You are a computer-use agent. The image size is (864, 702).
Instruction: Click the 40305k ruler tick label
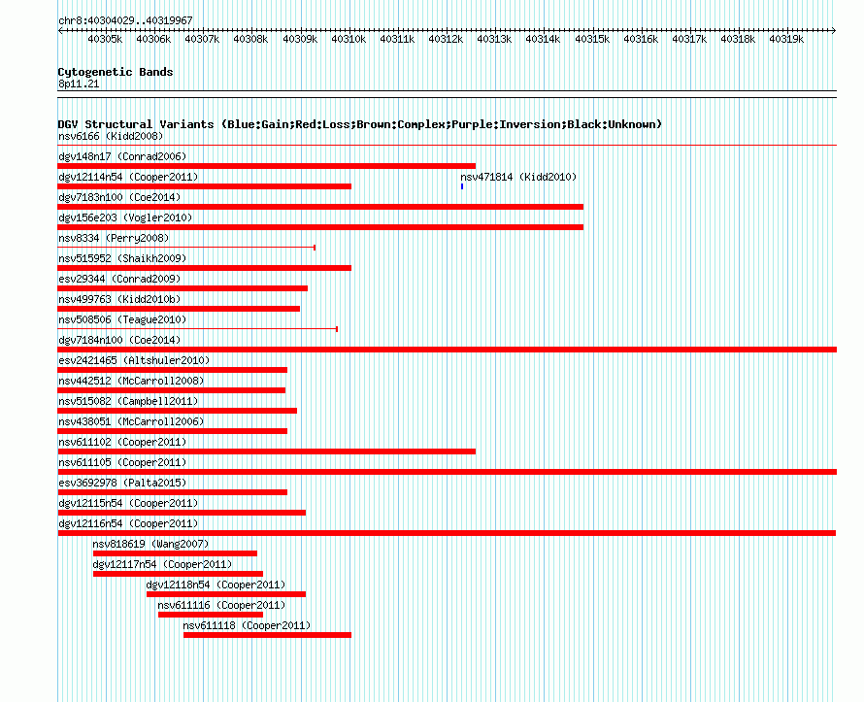105,39
